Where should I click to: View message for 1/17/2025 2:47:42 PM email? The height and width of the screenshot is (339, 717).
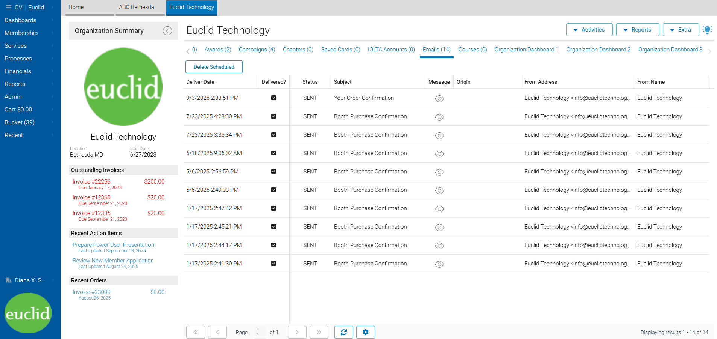(x=439, y=209)
